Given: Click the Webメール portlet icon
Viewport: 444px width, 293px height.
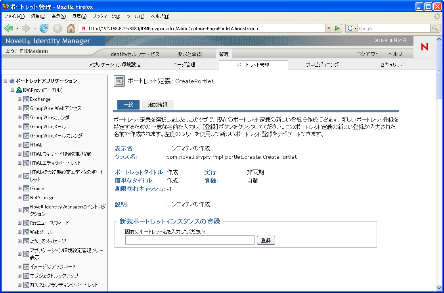Looking at the screenshot, I should tap(26, 232).
